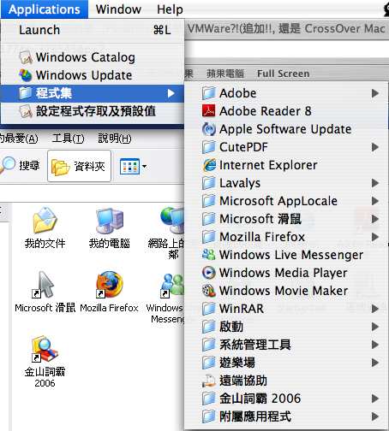Click the 遠端協助 icon in submenu
The image size is (389, 431).
(x=208, y=381)
